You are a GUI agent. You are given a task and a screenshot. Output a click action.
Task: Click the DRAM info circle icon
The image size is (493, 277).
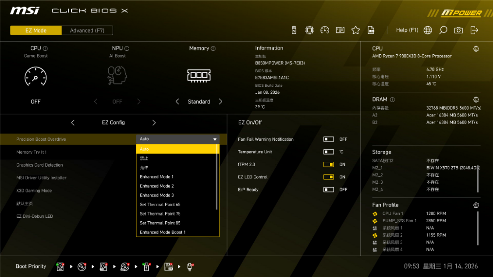click(x=392, y=99)
